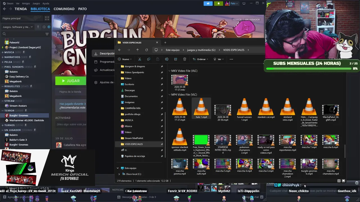Switch Explorer to large thumbnails view icon
The image size is (360, 202).
coord(343,181)
